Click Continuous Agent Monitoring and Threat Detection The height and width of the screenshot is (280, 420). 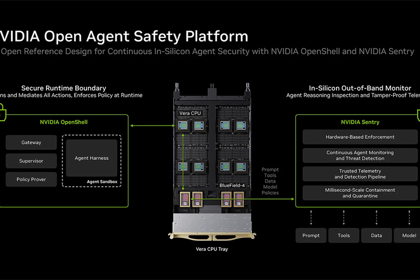[x=360, y=155]
